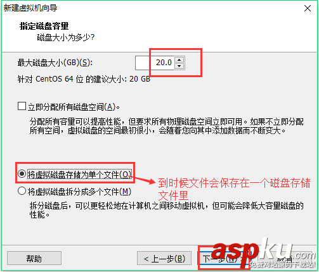319x272 pixels.
Task: Increase disk size with the up spinner arrow
Action: [179, 59]
